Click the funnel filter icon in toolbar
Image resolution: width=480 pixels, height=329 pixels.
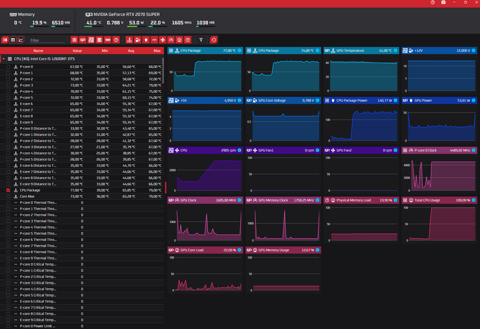(201, 40)
